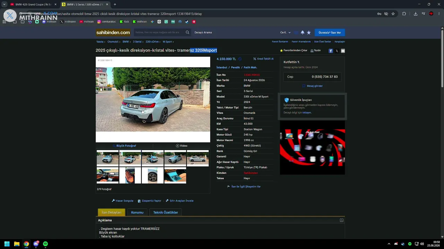Click the search magnifier icon on sahibinden
The image size is (444, 249).
coord(187,33)
